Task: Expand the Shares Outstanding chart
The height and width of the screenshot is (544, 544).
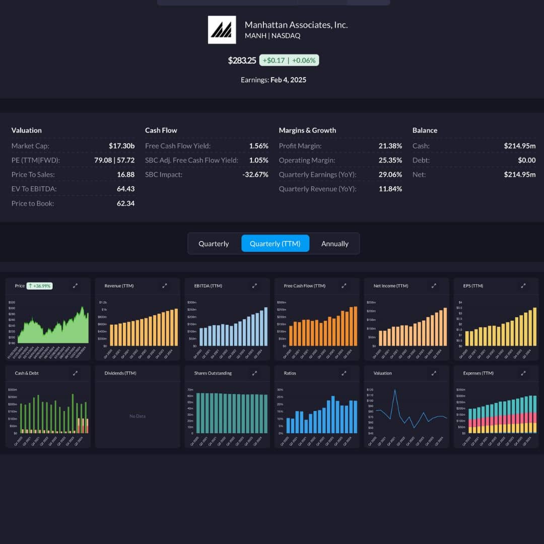Action: tap(255, 373)
